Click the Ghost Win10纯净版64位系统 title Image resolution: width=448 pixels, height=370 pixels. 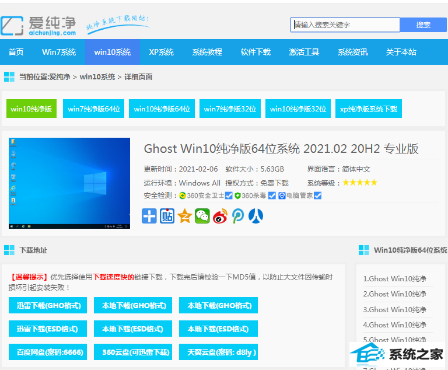281,149
